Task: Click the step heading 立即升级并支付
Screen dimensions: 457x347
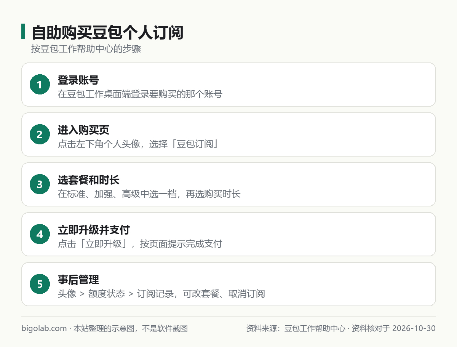Action: (x=94, y=230)
